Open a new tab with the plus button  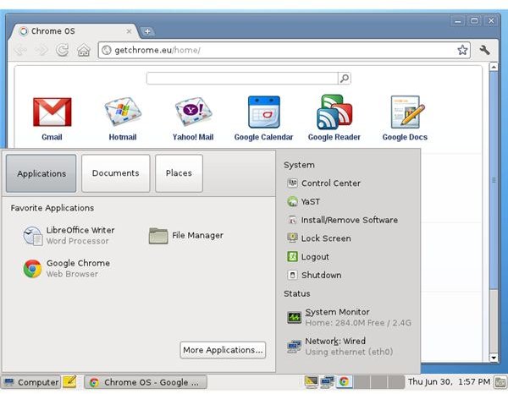(147, 31)
